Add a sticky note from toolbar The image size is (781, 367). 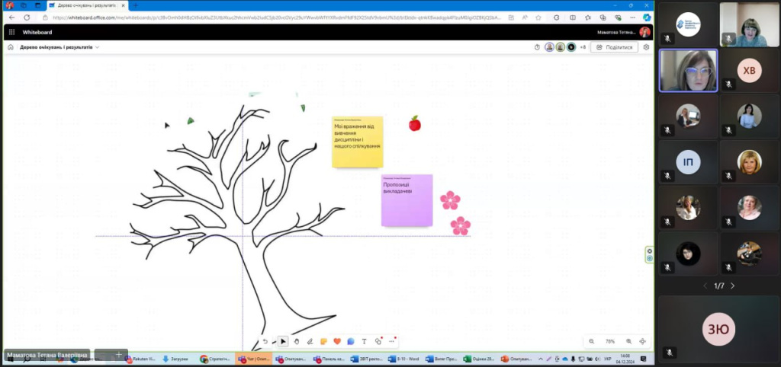point(323,341)
